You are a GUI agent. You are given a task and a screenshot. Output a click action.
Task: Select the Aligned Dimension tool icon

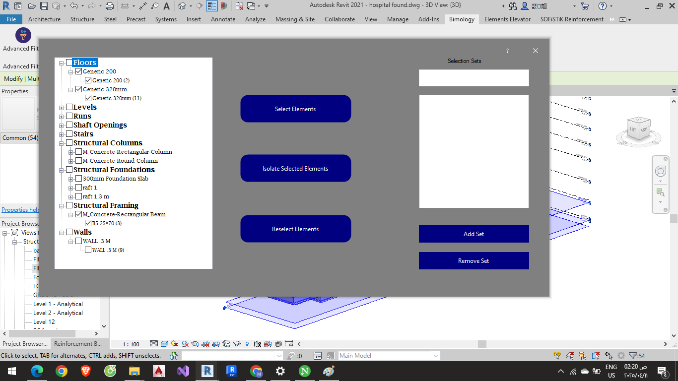(142, 6)
